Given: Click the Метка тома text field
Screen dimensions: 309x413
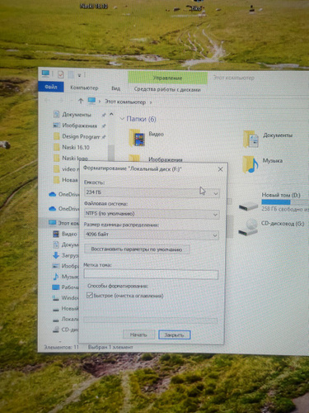Looking at the screenshot, I should click(x=151, y=274).
